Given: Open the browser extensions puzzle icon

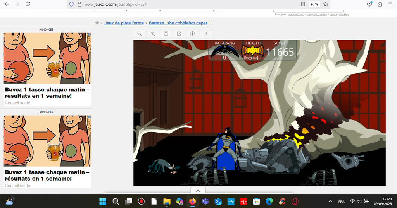Looking at the screenshot, I should (x=380, y=4).
